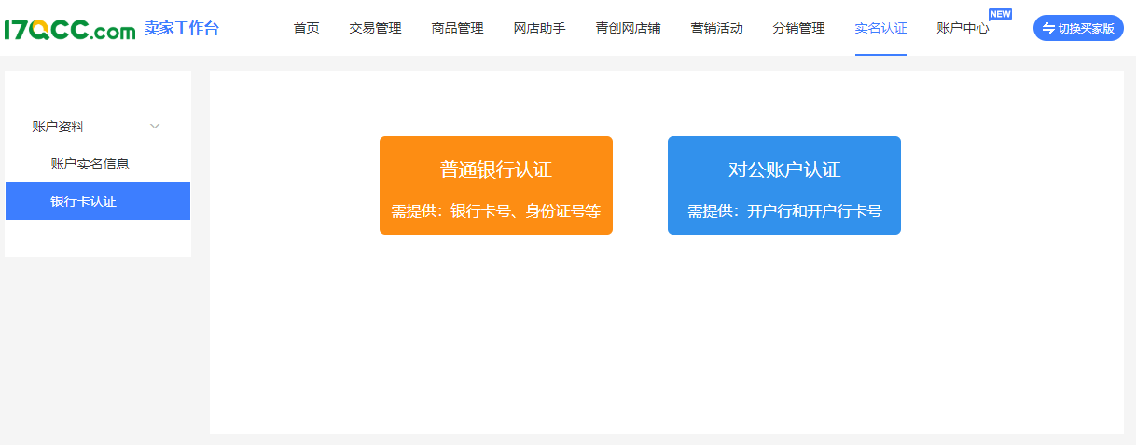Click the 17QCC.com logo
Viewport: 1136px width, 445px height.
70,30
